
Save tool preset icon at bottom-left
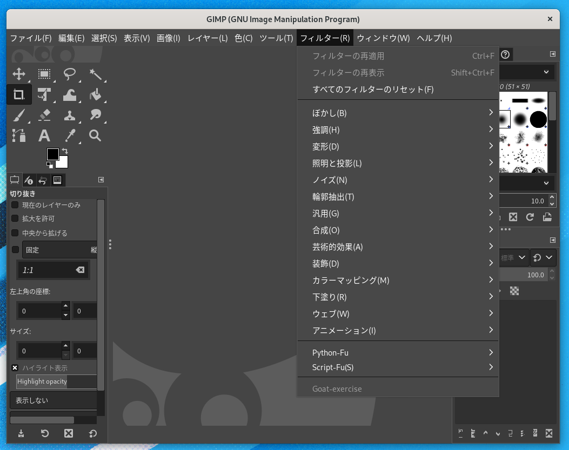point(21,433)
